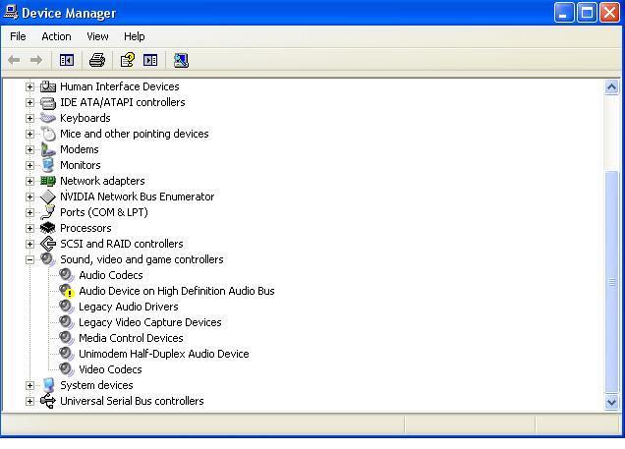
Task: Click the Device Manager title bar icon
Action: click(x=11, y=12)
